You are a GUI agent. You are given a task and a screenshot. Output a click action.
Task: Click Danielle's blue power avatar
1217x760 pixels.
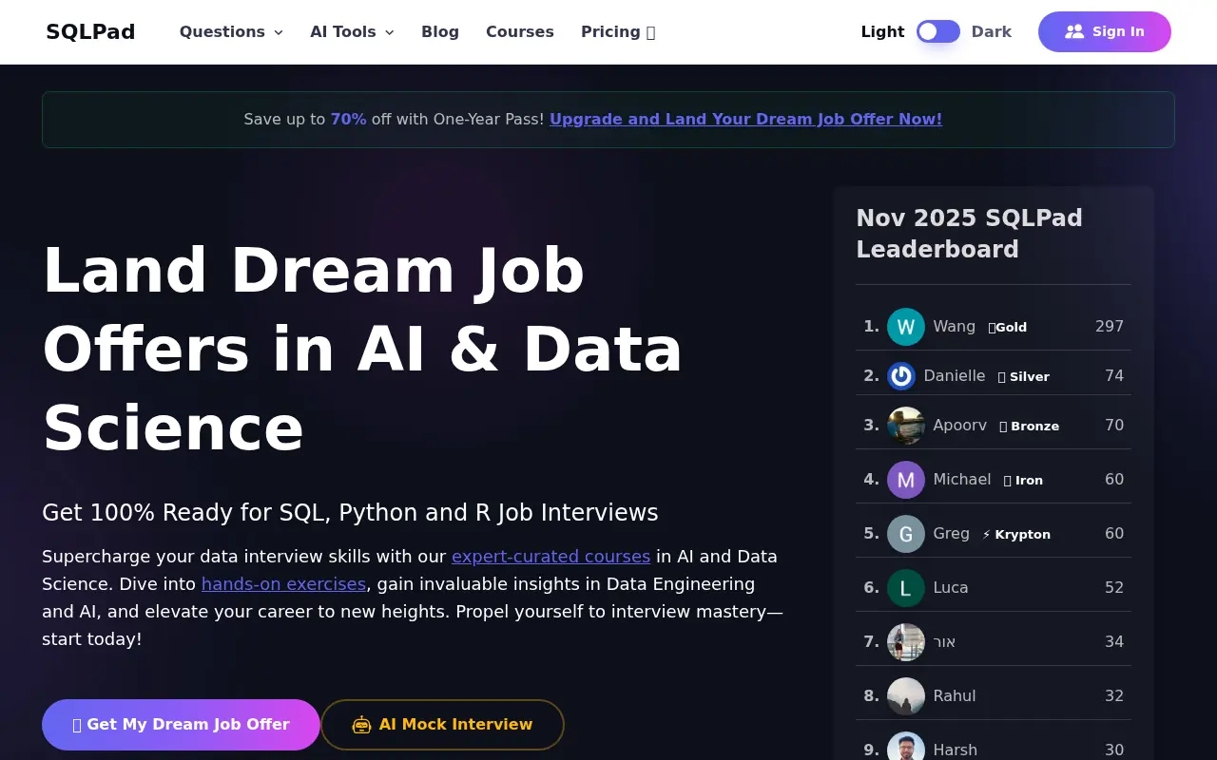pyautogui.click(x=901, y=376)
